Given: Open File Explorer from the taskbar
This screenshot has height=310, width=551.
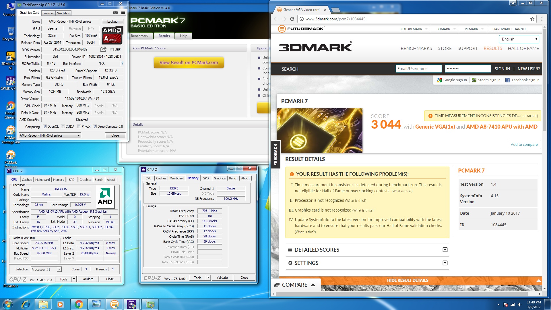Looking at the screenshot, I should 43,304.
